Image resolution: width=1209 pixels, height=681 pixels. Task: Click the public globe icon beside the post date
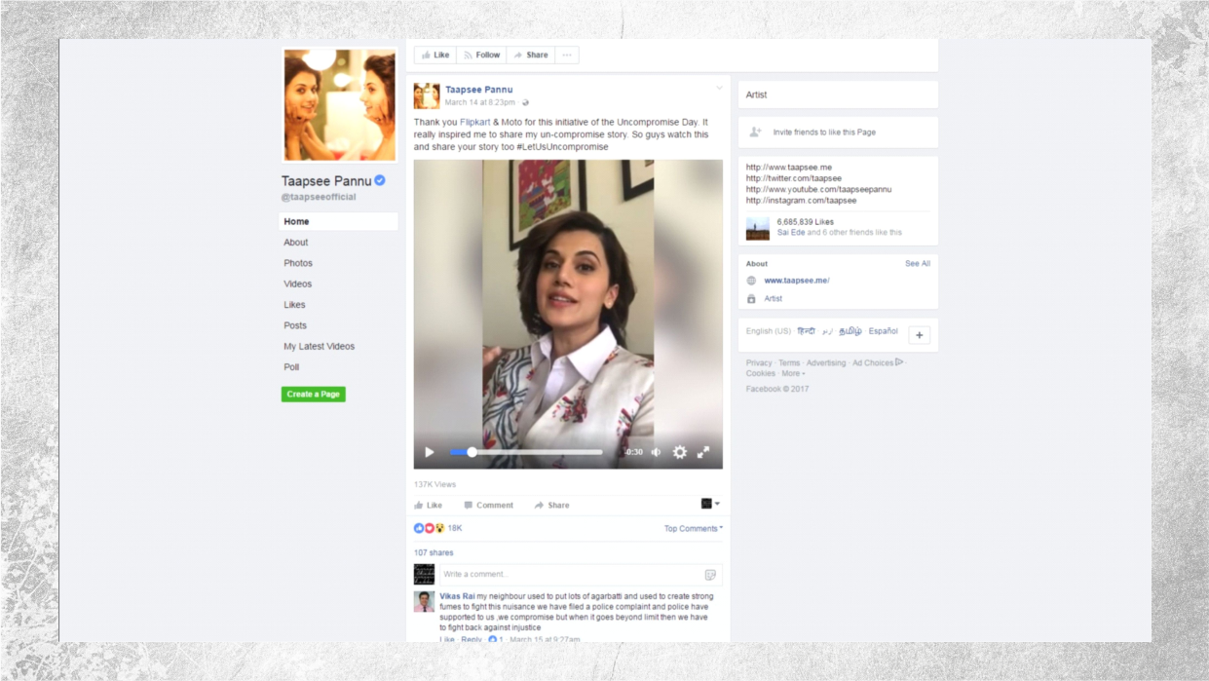525,102
